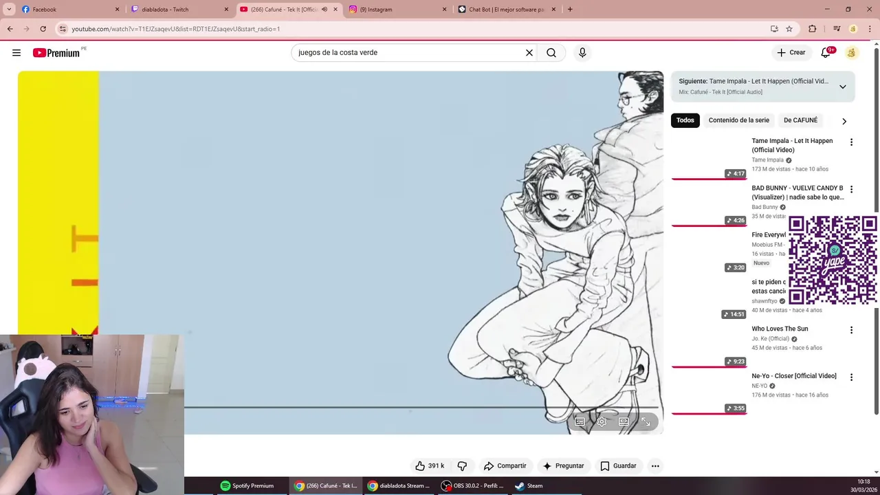
Task: Focus the browser address bar URL
Action: tap(175, 29)
